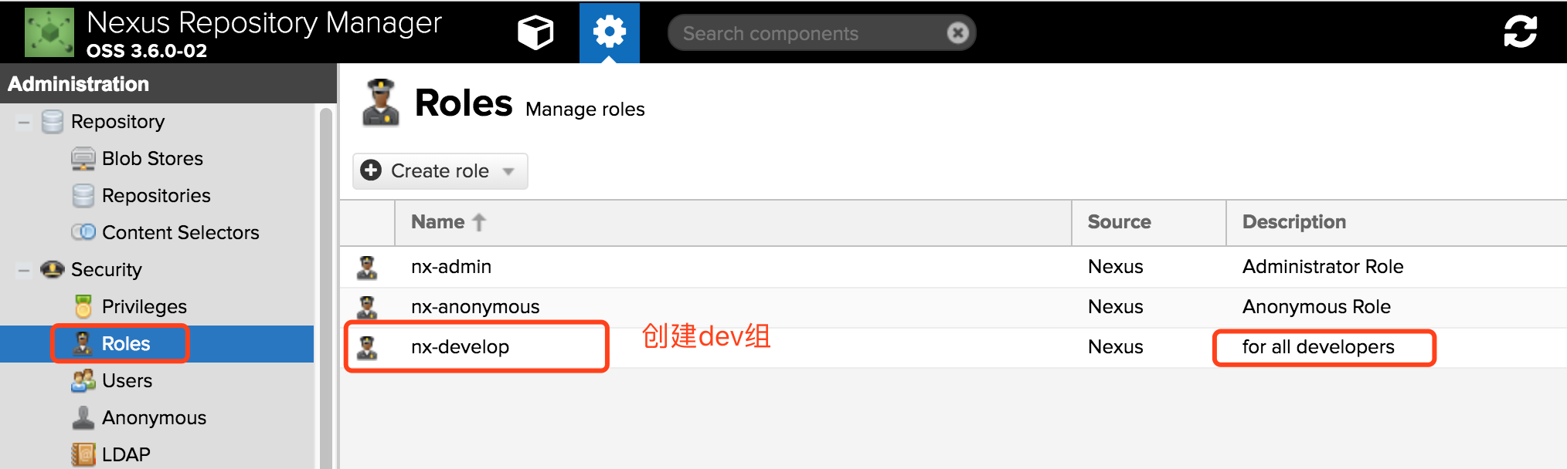The height and width of the screenshot is (469, 1567).
Task: Select the Administration gear icon
Action: [x=609, y=32]
